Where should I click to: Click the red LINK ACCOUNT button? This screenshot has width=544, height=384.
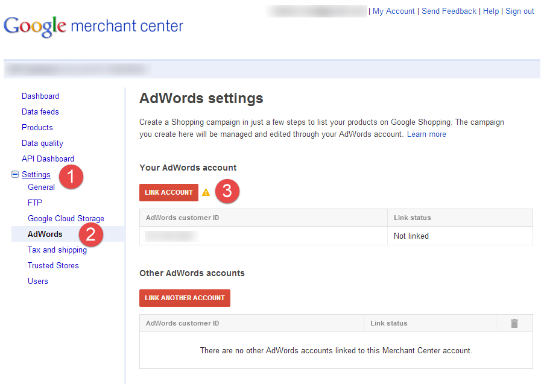(x=169, y=192)
